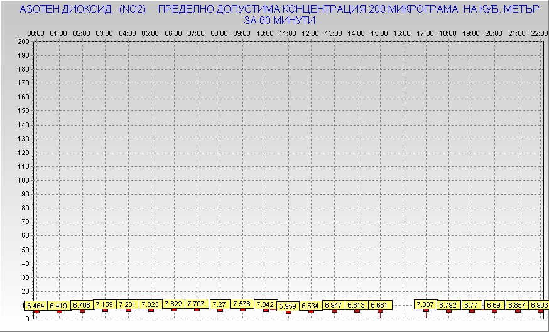Click the ЗА 60 МИНУТИ subtitle text
The height and width of the screenshot is (332, 549).
[x=279, y=20]
